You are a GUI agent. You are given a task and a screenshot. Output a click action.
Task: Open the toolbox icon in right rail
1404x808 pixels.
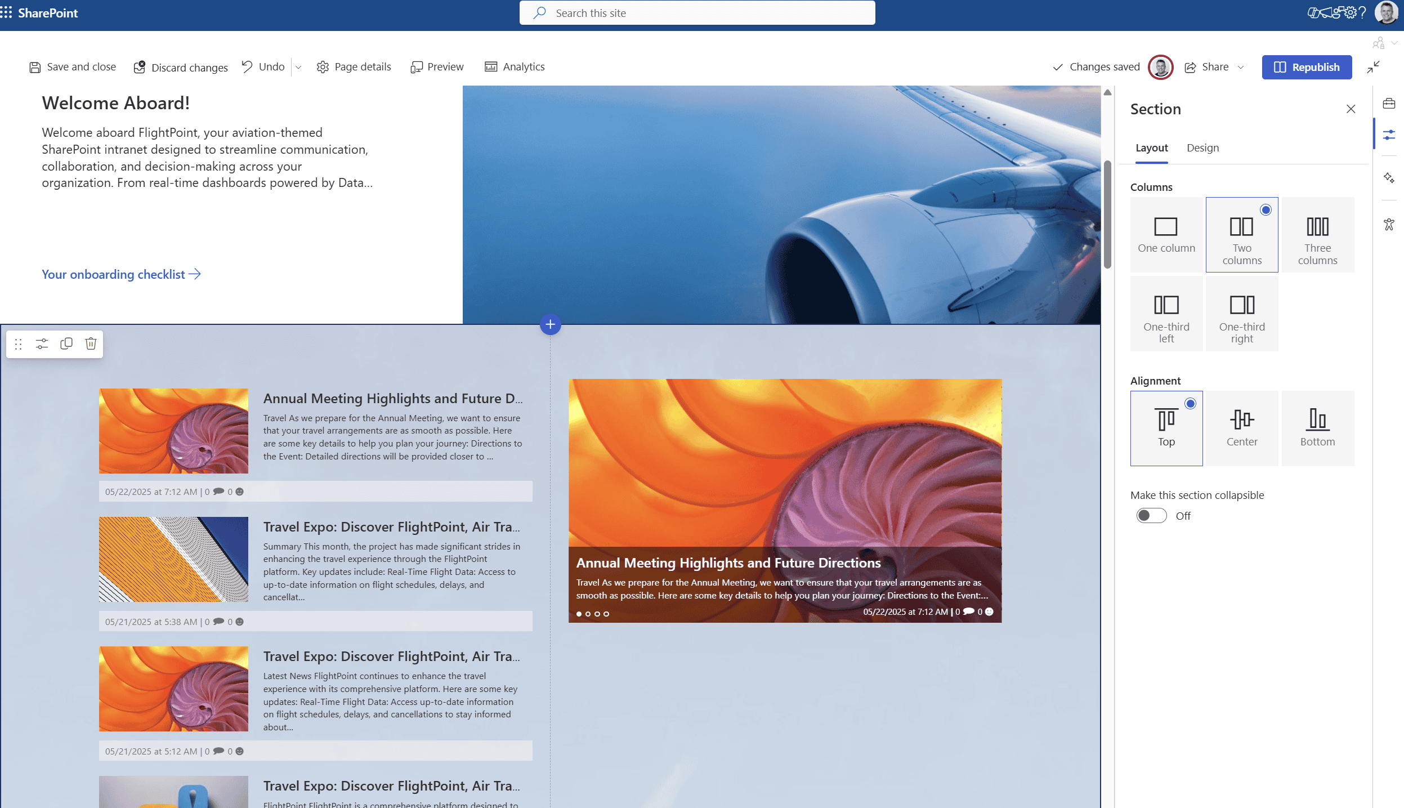(1389, 104)
